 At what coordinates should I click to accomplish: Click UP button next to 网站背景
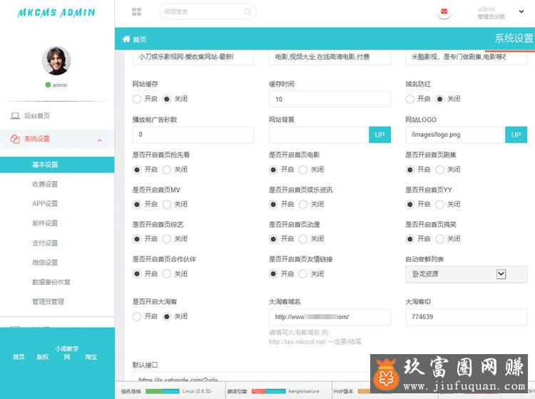coord(379,135)
